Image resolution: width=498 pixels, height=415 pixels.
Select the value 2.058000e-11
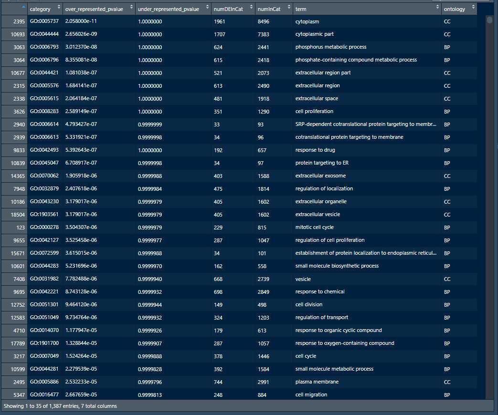[81, 21]
